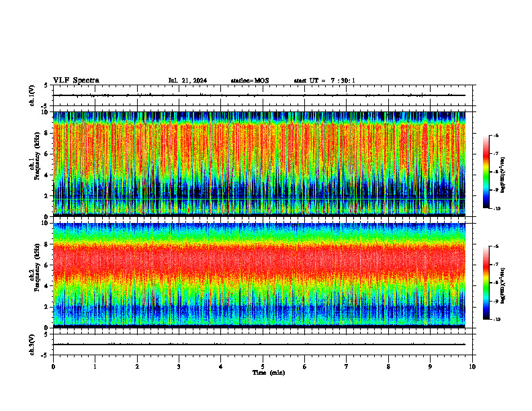Select the 'Time (min)' x-axis label

click(269, 373)
